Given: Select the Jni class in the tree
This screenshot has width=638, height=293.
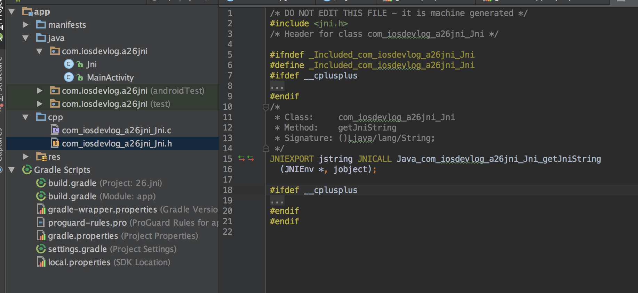Looking at the screenshot, I should coord(92,65).
